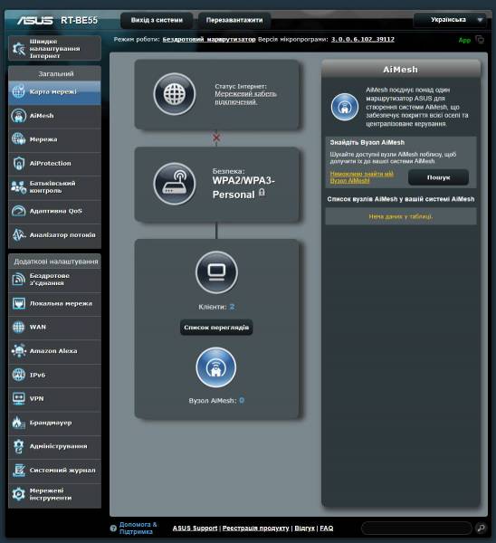Click Мережевий кабель відключений status link

245,98
